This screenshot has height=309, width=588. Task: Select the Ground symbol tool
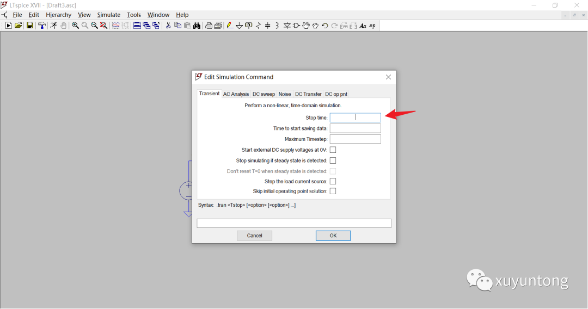coord(239,26)
